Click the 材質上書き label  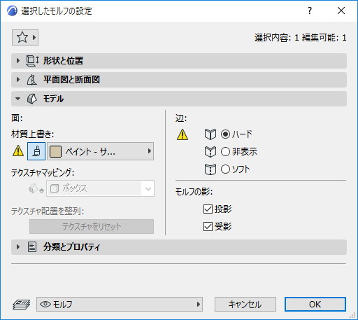[33, 134]
